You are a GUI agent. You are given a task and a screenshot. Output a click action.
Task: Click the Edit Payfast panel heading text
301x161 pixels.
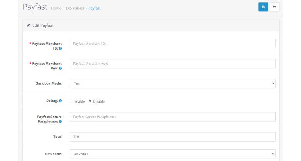click(43, 25)
